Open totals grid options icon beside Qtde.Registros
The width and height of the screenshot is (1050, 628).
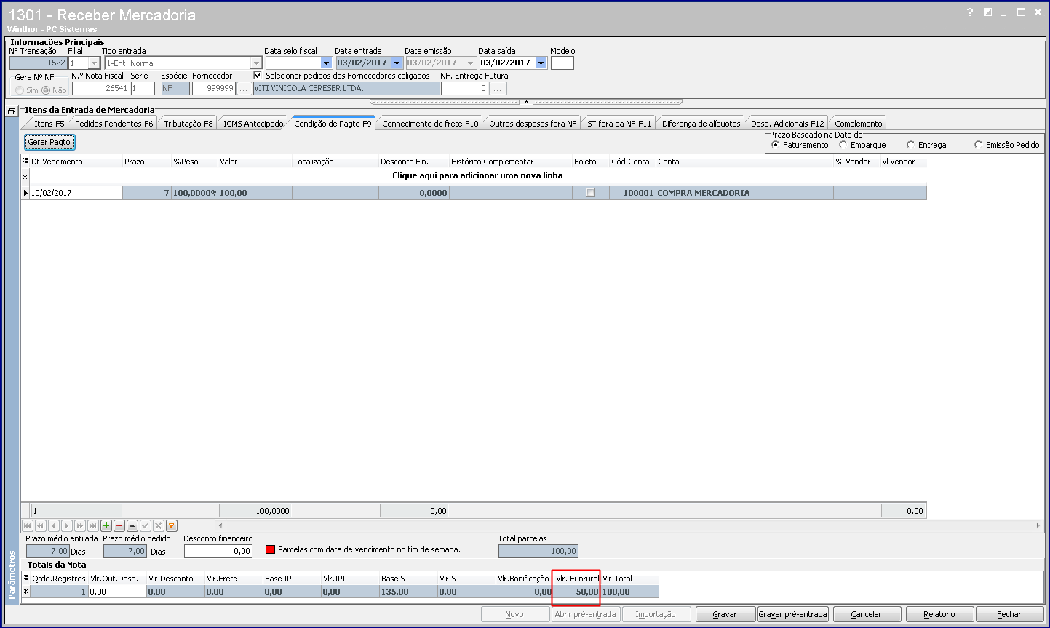(26, 579)
